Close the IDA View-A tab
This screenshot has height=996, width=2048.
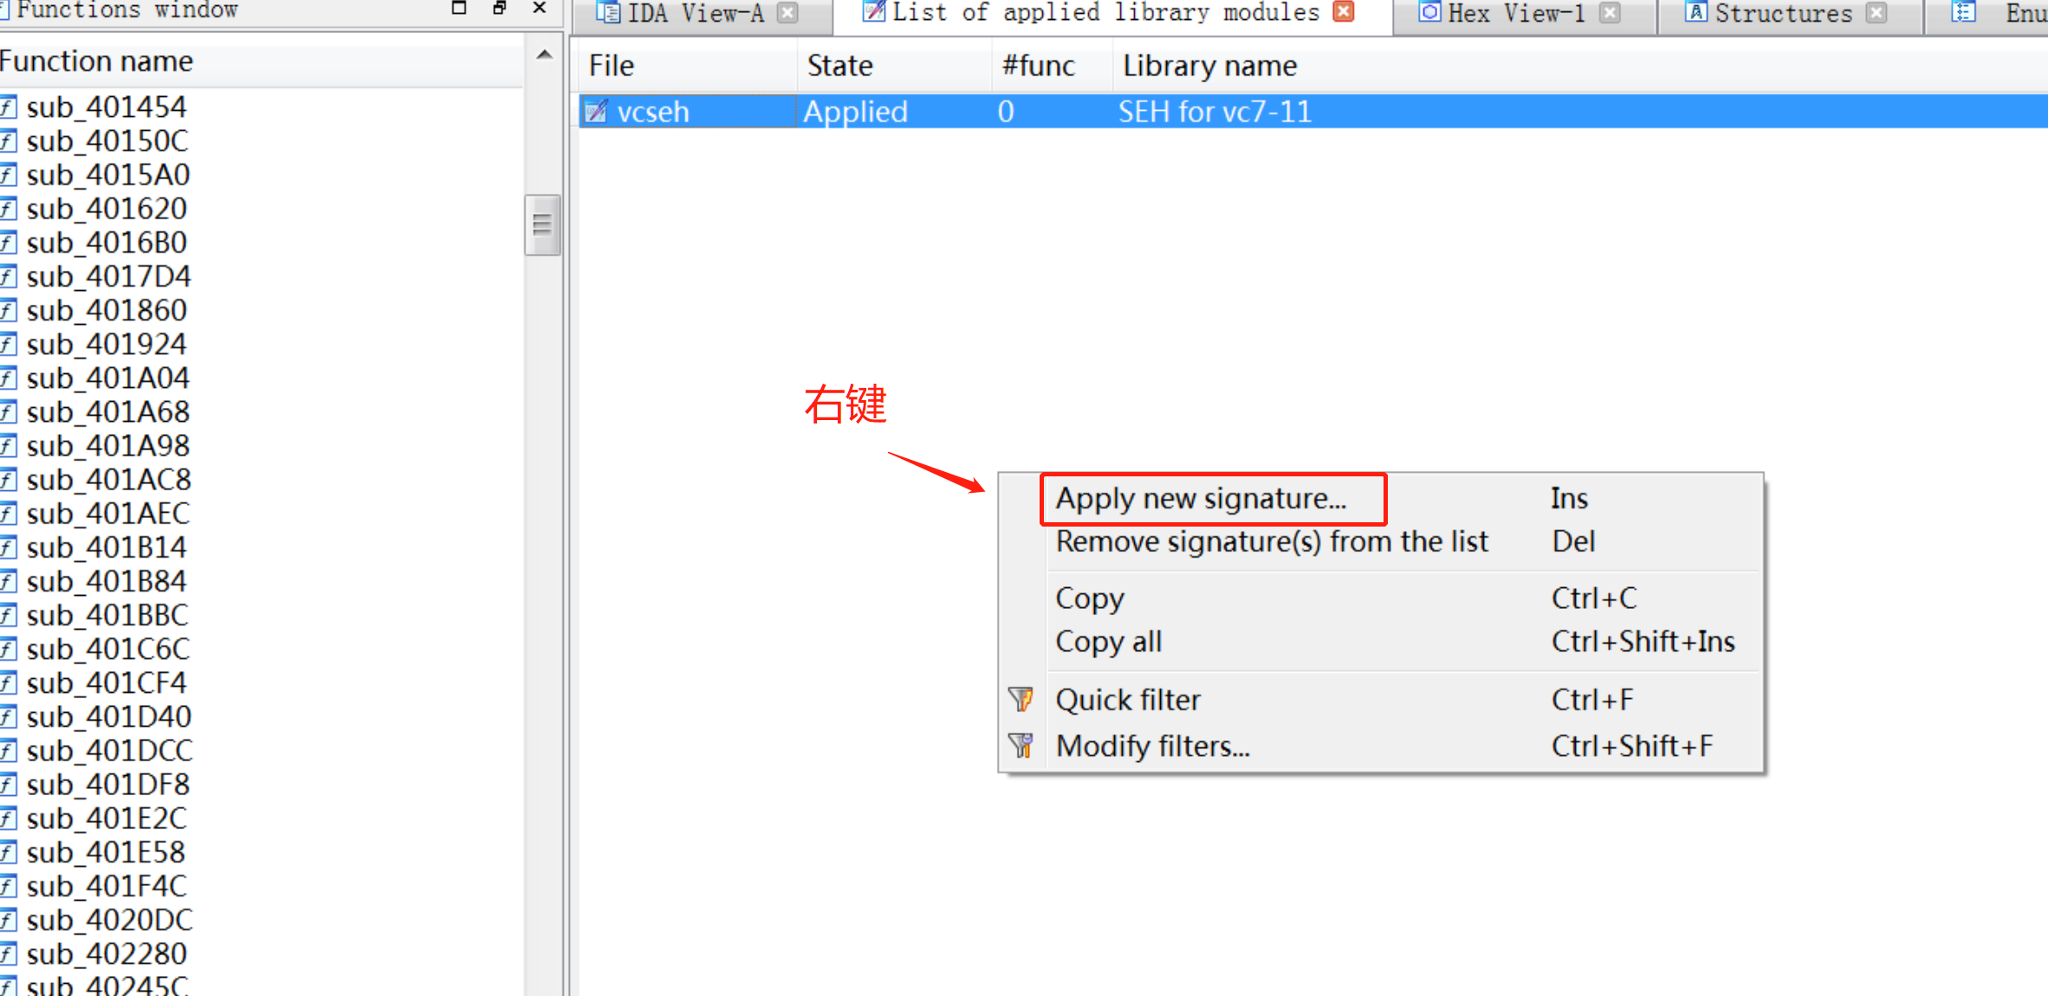[787, 12]
